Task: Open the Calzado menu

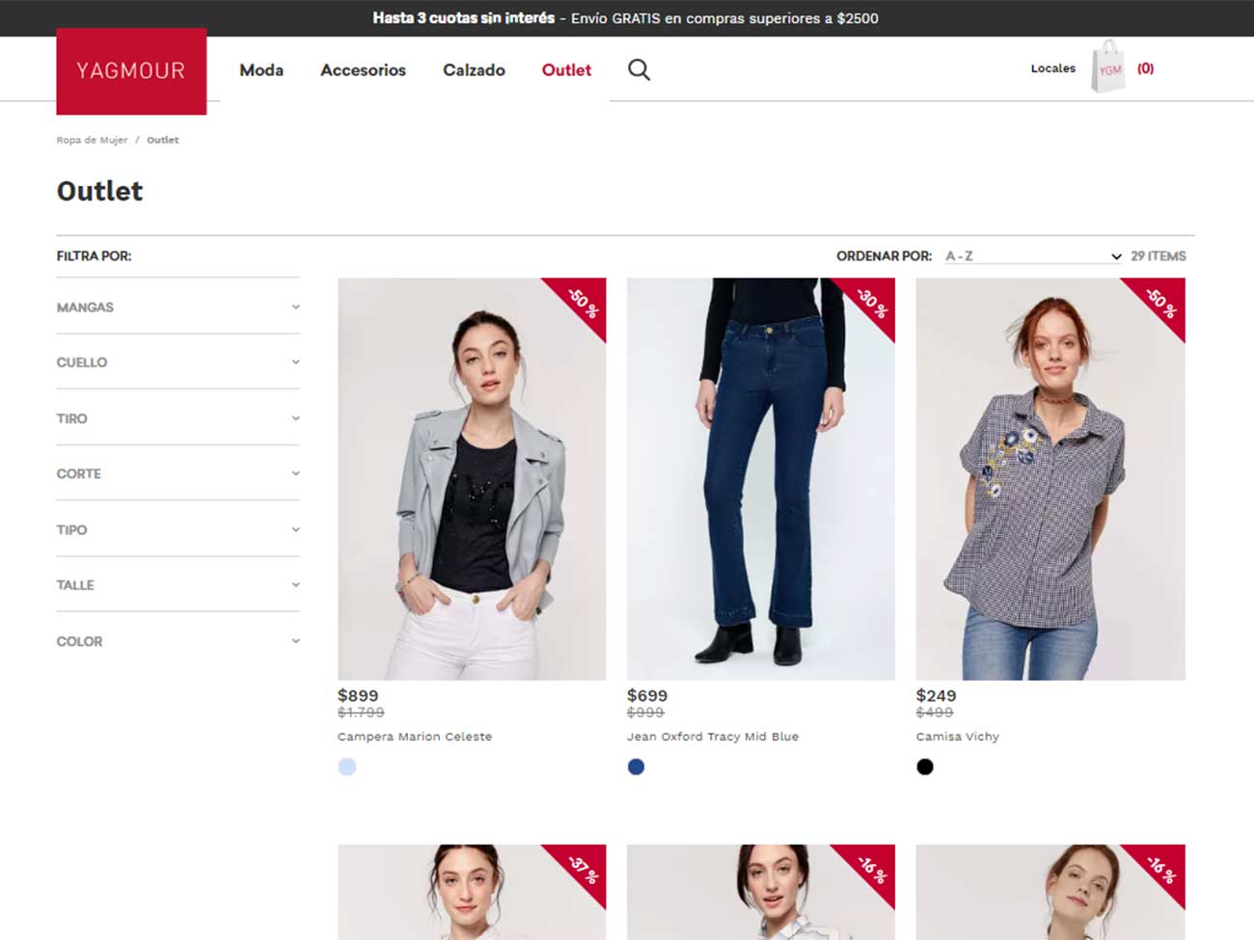Action: click(474, 69)
